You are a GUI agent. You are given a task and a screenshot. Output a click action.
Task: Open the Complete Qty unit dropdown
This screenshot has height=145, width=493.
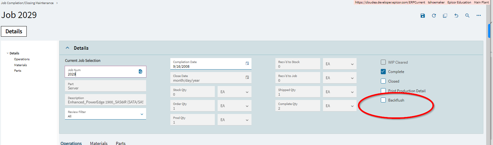[x=340, y=106]
